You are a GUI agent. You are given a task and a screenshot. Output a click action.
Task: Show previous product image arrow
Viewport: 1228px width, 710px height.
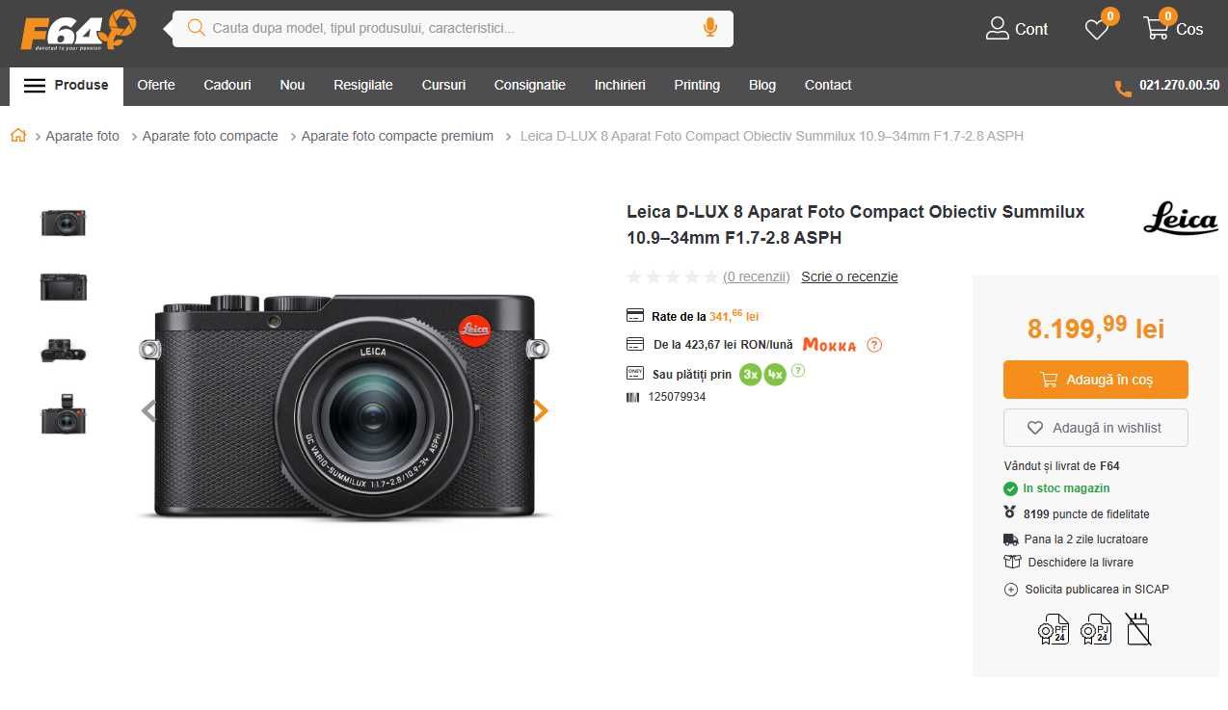(149, 411)
